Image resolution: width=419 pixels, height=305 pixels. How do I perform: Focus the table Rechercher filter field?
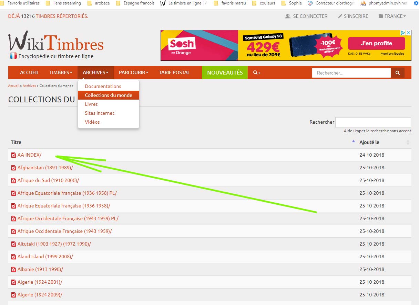point(373,122)
